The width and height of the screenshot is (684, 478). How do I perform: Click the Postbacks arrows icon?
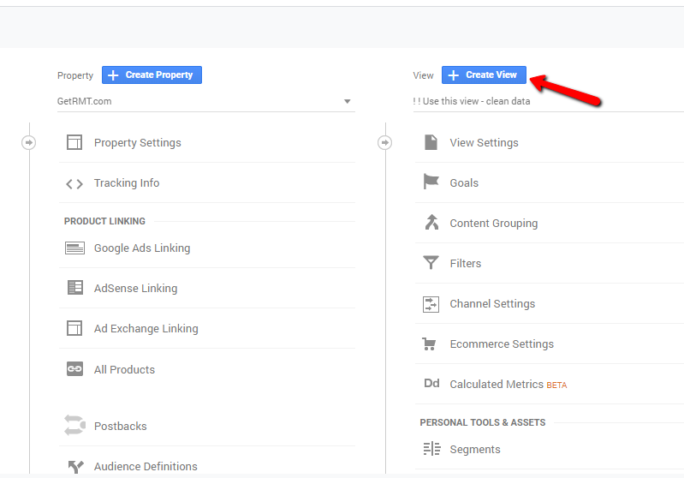74,425
